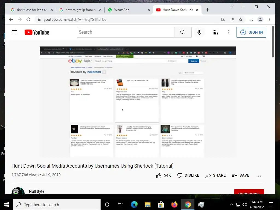This screenshot has height=210, width=280.
Task: Like the video with thumbs-up 54K
Action: [164, 175]
